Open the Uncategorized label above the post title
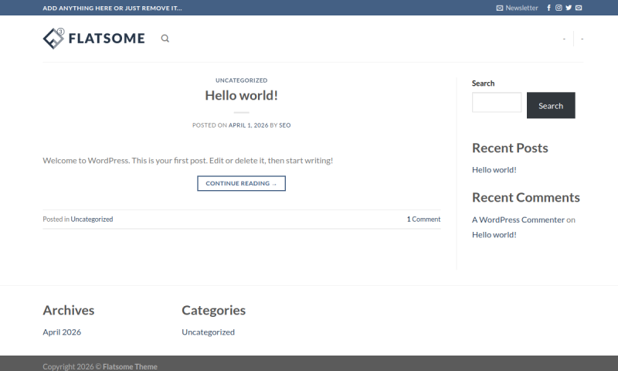The height and width of the screenshot is (371, 618). tap(241, 80)
